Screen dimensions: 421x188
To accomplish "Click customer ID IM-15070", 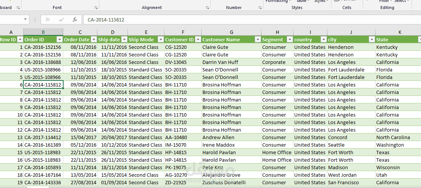I will 182,145.
